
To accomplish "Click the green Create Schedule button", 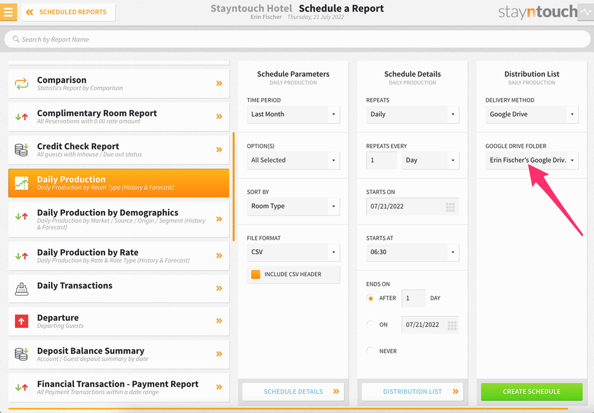I will click(x=531, y=392).
